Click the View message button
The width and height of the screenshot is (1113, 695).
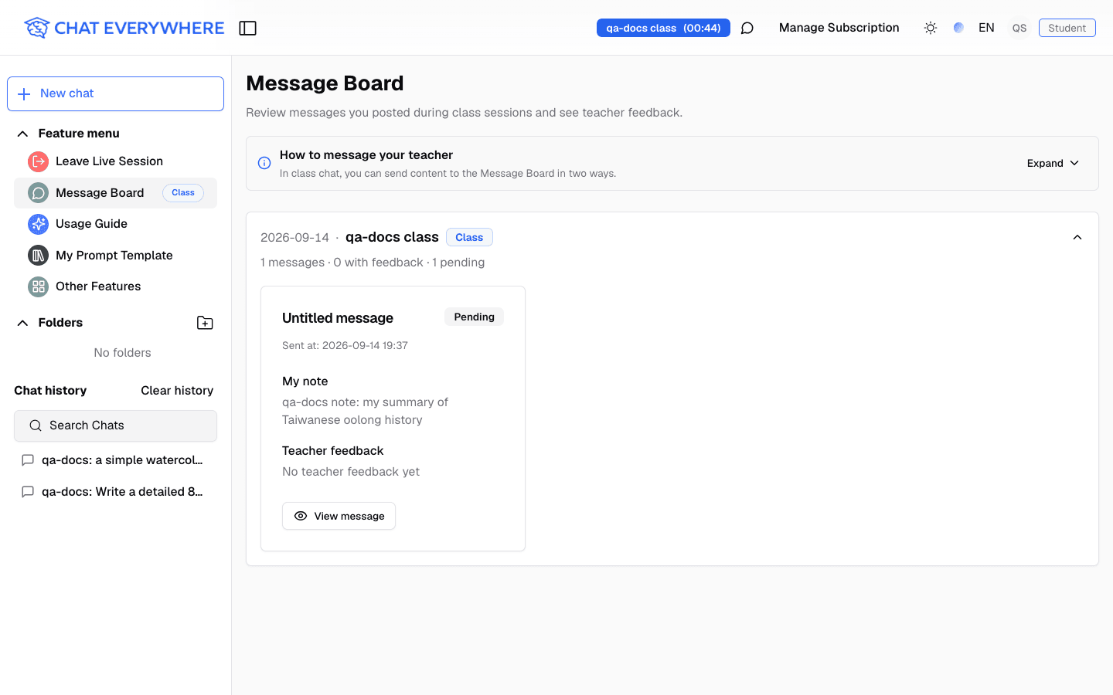pyautogui.click(x=339, y=516)
